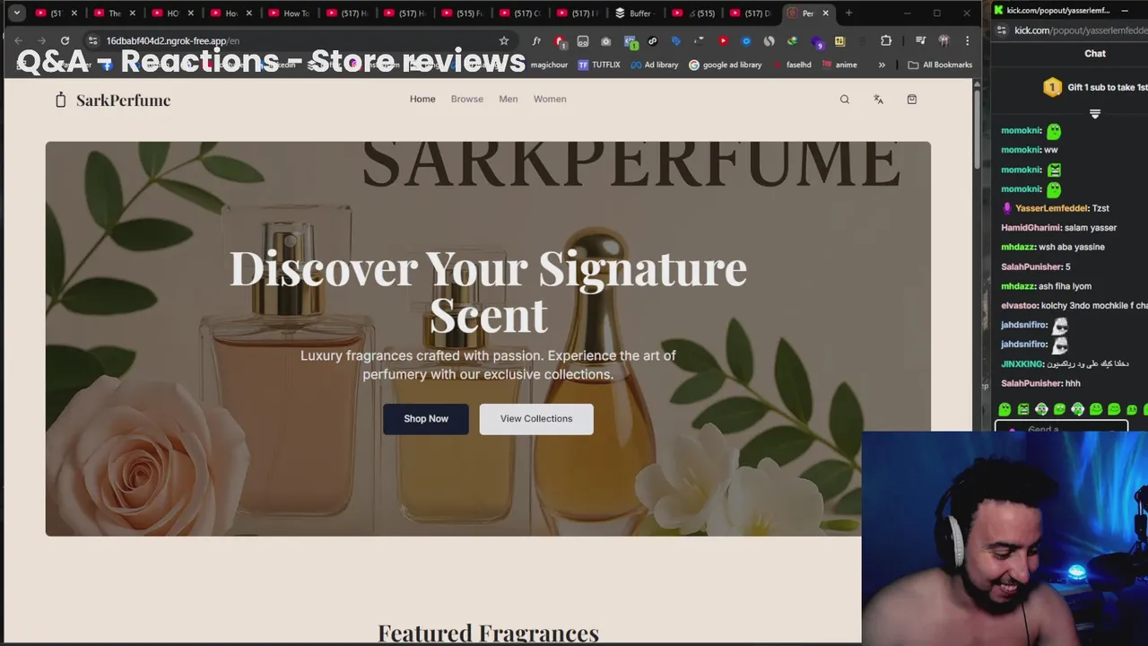The image size is (1148, 646).
Task: Click the first green emote in Kick emote row
Action: click(1004, 409)
